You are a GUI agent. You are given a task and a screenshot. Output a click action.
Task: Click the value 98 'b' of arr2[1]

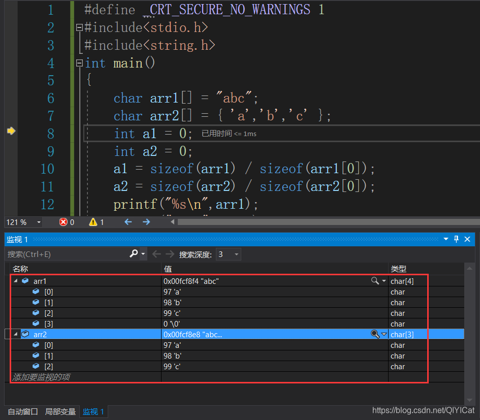172,356
